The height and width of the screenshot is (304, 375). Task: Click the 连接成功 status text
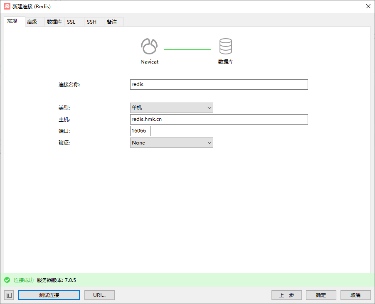[x=23, y=280]
